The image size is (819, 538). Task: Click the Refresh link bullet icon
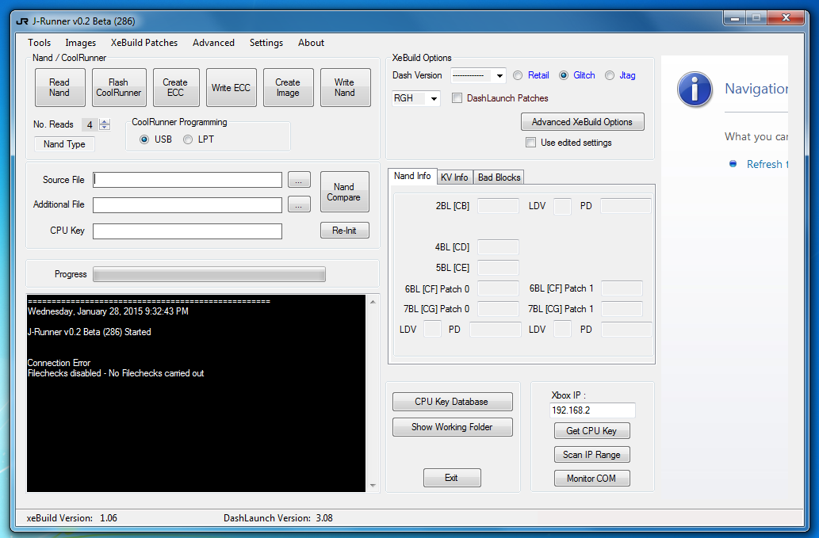(733, 164)
